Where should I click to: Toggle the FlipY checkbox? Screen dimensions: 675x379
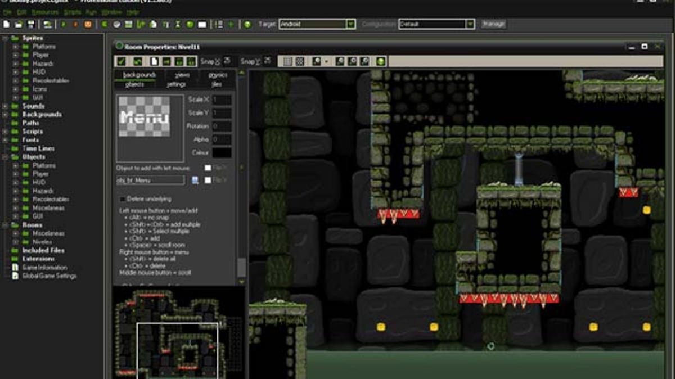point(208,180)
